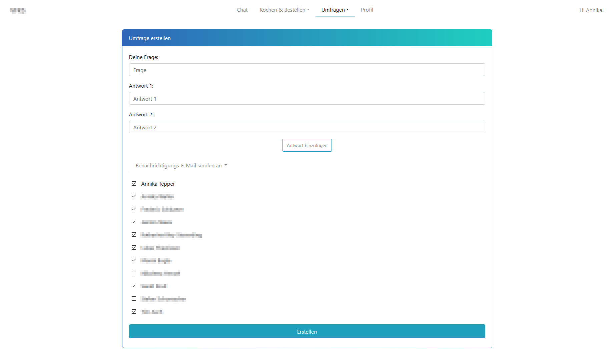
Task: Uncheck the third recipient checkbox in the list
Action: 134,209
